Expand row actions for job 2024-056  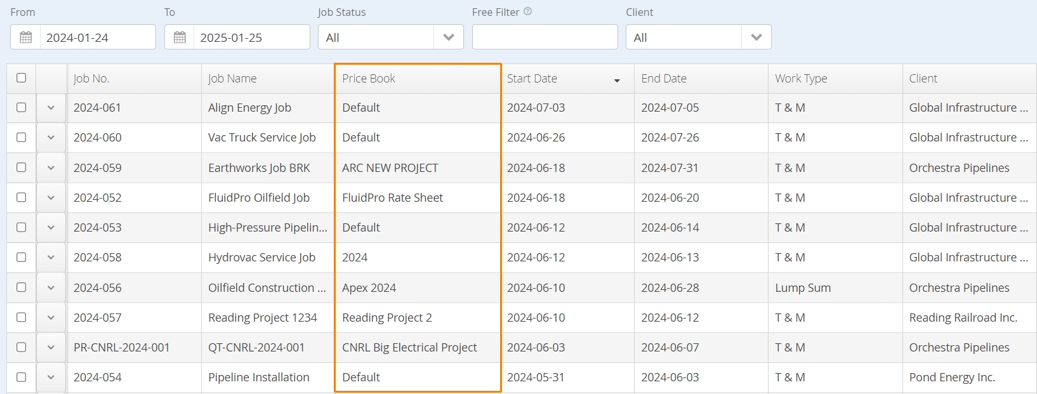pos(51,287)
